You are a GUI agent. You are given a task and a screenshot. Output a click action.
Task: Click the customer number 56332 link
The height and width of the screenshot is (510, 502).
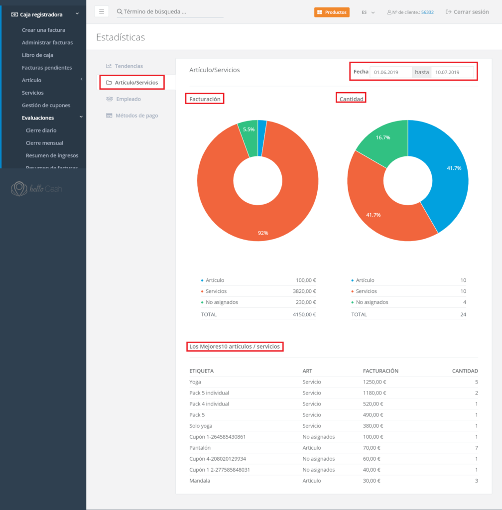[427, 12]
